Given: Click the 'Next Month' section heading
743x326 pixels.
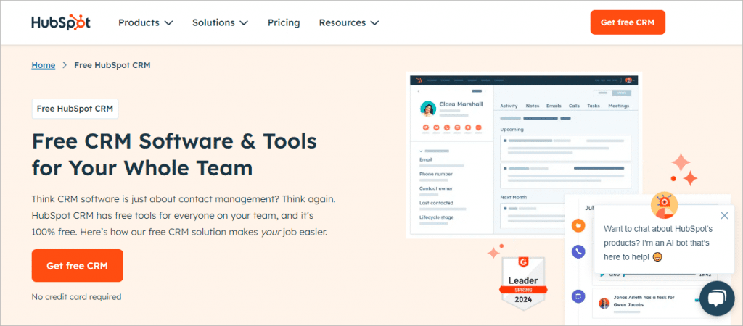Looking at the screenshot, I should pyautogui.click(x=513, y=197).
